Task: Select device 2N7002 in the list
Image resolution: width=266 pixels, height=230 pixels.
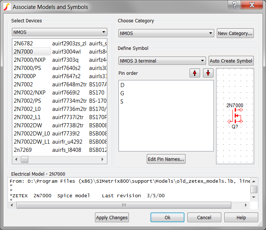Action: 23,84
